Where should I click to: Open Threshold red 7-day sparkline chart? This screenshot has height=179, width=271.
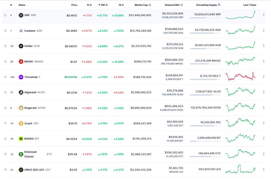pyautogui.click(x=240, y=76)
